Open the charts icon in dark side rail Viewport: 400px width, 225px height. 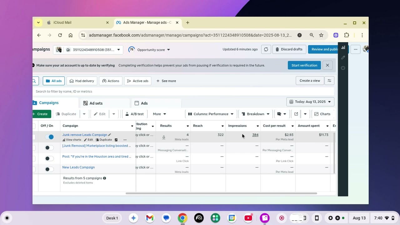click(343, 47)
